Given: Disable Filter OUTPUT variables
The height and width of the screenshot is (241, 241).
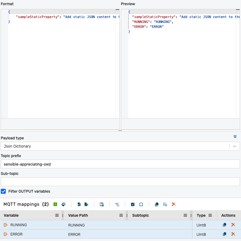Looking at the screenshot, I should tap(3, 191).
